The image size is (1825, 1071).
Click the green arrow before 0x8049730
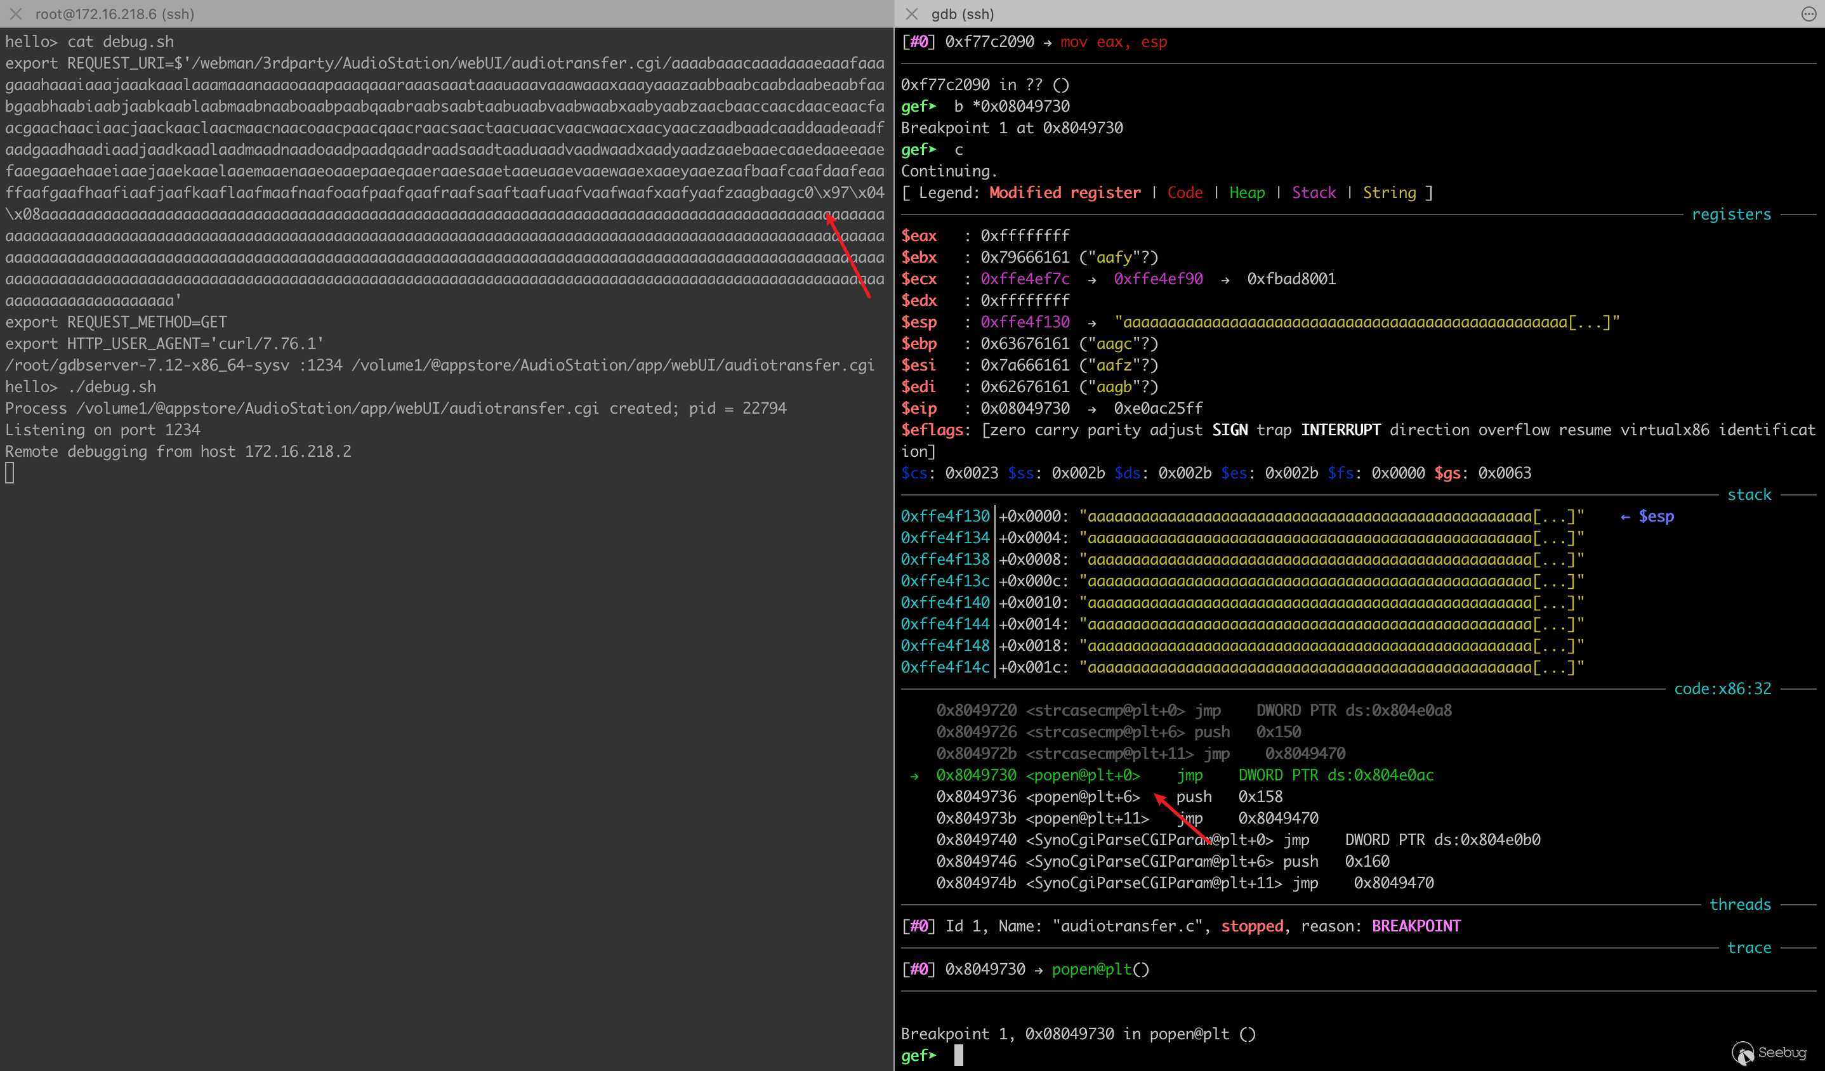pos(914,775)
